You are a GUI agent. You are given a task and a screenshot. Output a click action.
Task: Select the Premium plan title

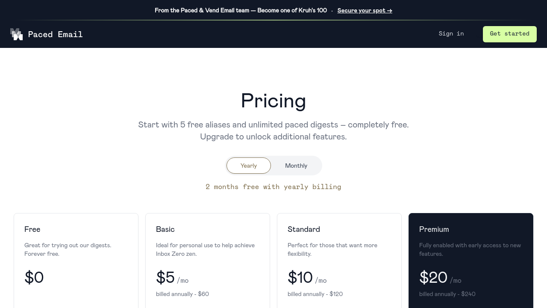[x=434, y=229]
